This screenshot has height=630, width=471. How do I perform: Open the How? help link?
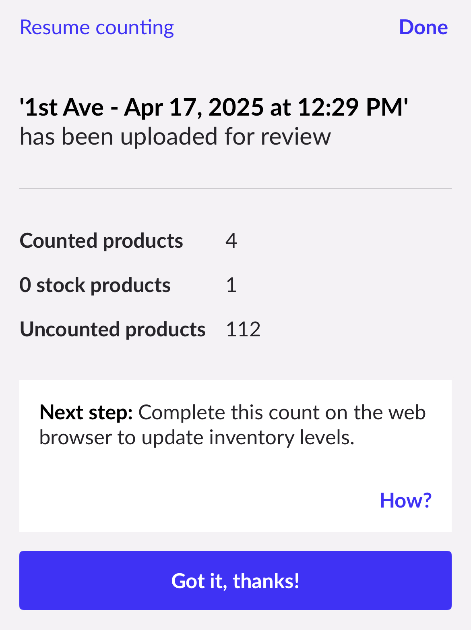pyautogui.click(x=405, y=500)
